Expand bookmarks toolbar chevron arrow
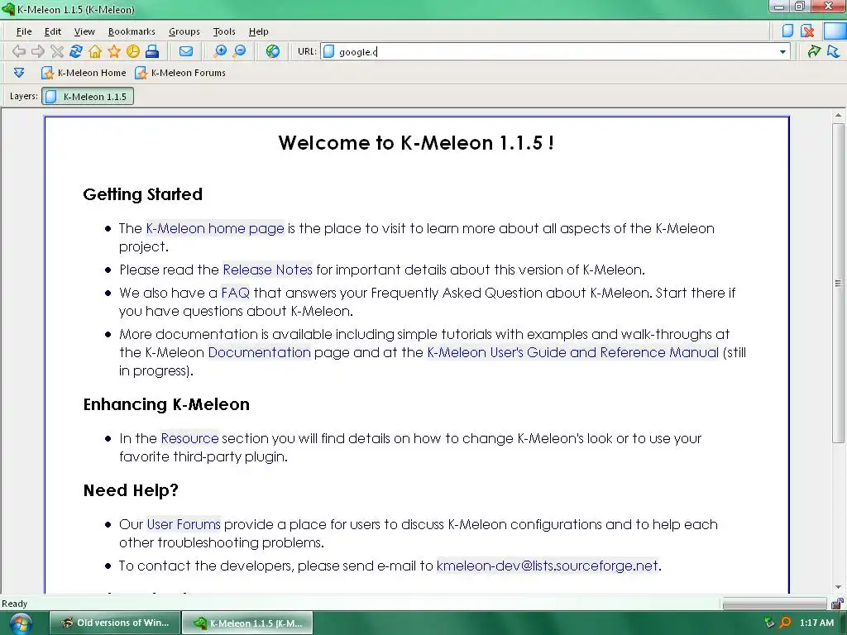Image resolution: width=847 pixels, height=635 pixels. tap(19, 73)
